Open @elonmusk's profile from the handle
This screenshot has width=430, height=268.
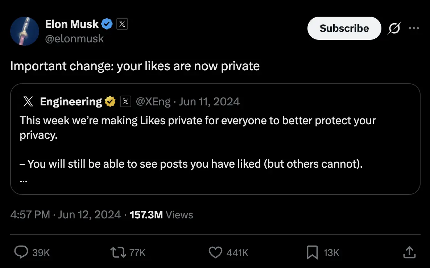click(75, 38)
